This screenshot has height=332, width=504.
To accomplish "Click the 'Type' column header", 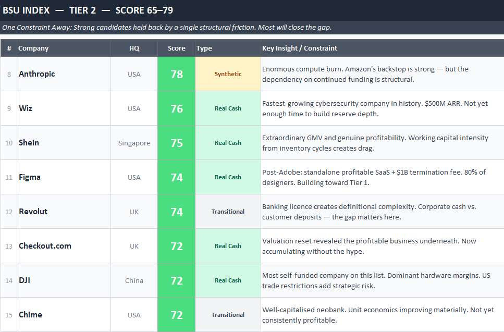I will pyautogui.click(x=228, y=48).
